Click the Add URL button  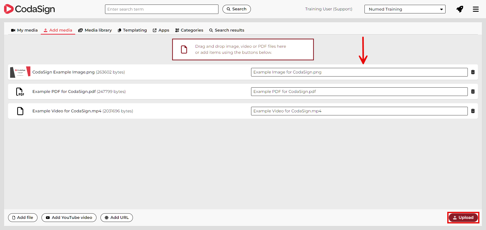[116, 218]
